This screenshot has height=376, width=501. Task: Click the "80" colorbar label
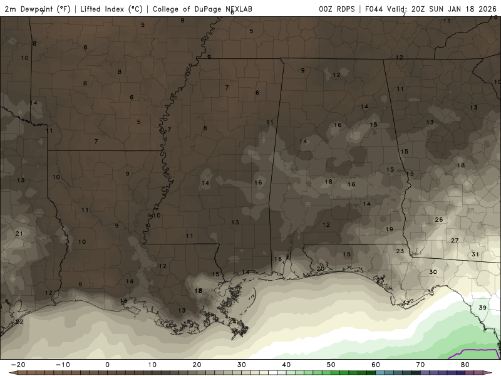(x=465, y=365)
